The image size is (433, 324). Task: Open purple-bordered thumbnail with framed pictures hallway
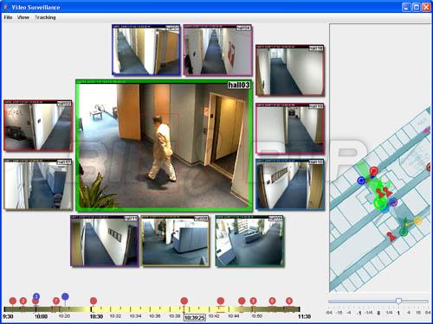pyautogui.click(x=105, y=241)
